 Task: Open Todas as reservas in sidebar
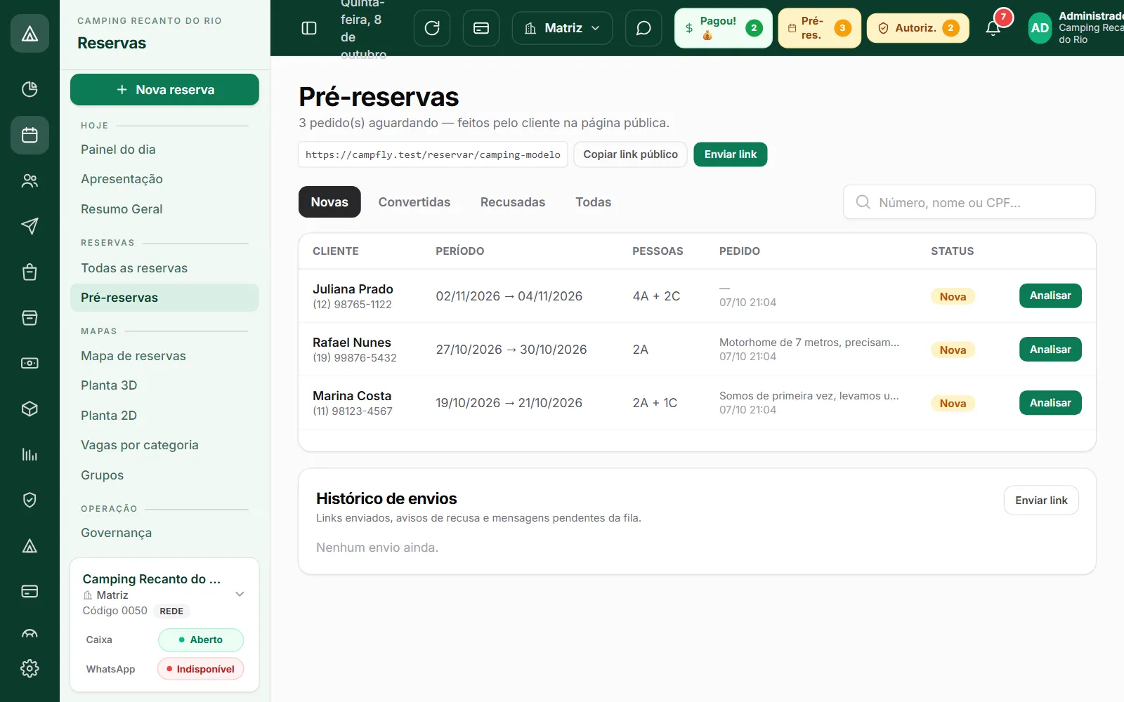pyautogui.click(x=164, y=268)
